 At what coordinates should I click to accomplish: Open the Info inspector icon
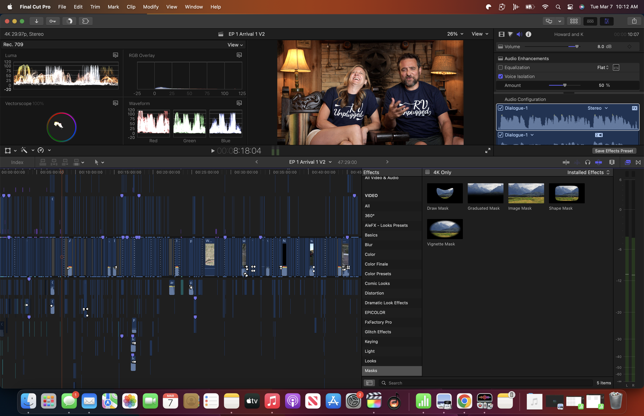tap(528, 34)
